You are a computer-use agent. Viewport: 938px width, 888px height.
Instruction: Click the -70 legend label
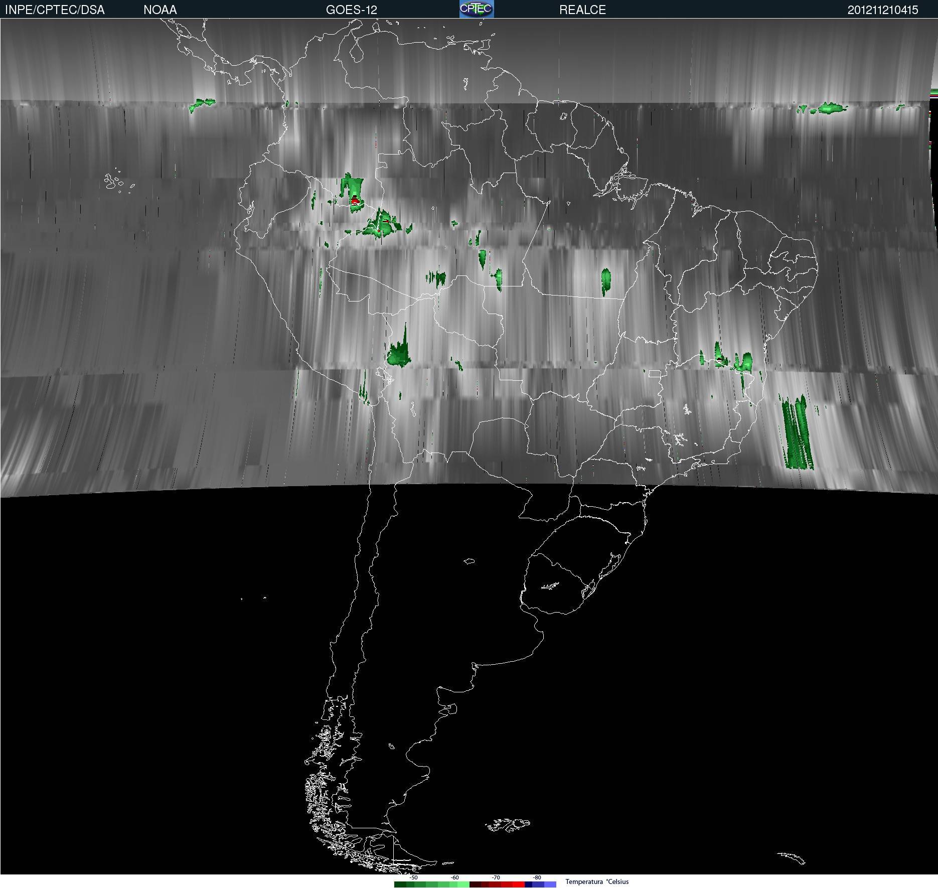[x=496, y=877]
